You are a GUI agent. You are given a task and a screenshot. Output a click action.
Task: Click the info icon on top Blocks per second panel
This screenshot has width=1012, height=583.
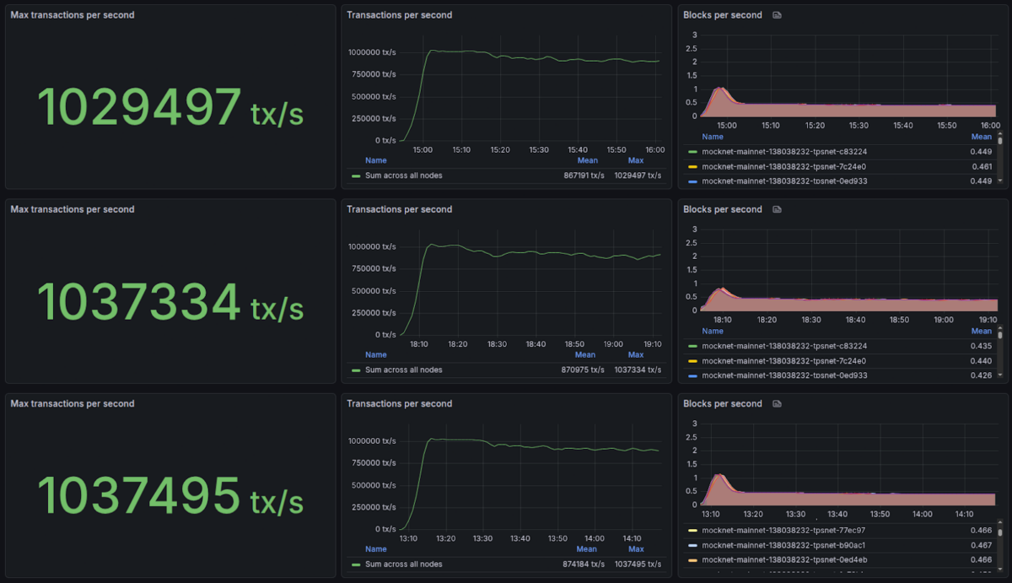click(776, 14)
